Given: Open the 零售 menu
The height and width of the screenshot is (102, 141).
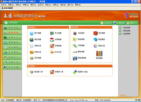Looking at the screenshot, I should coord(26,5).
